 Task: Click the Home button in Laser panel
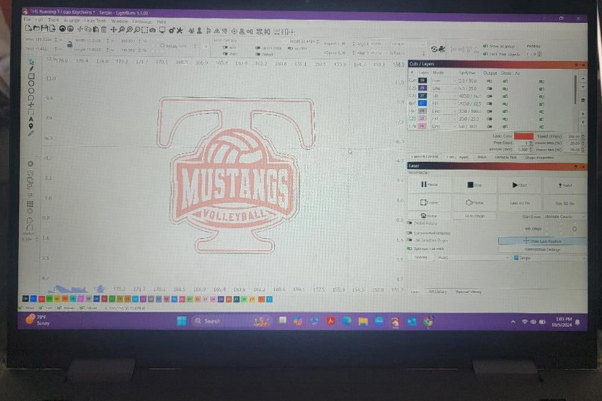(429, 216)
